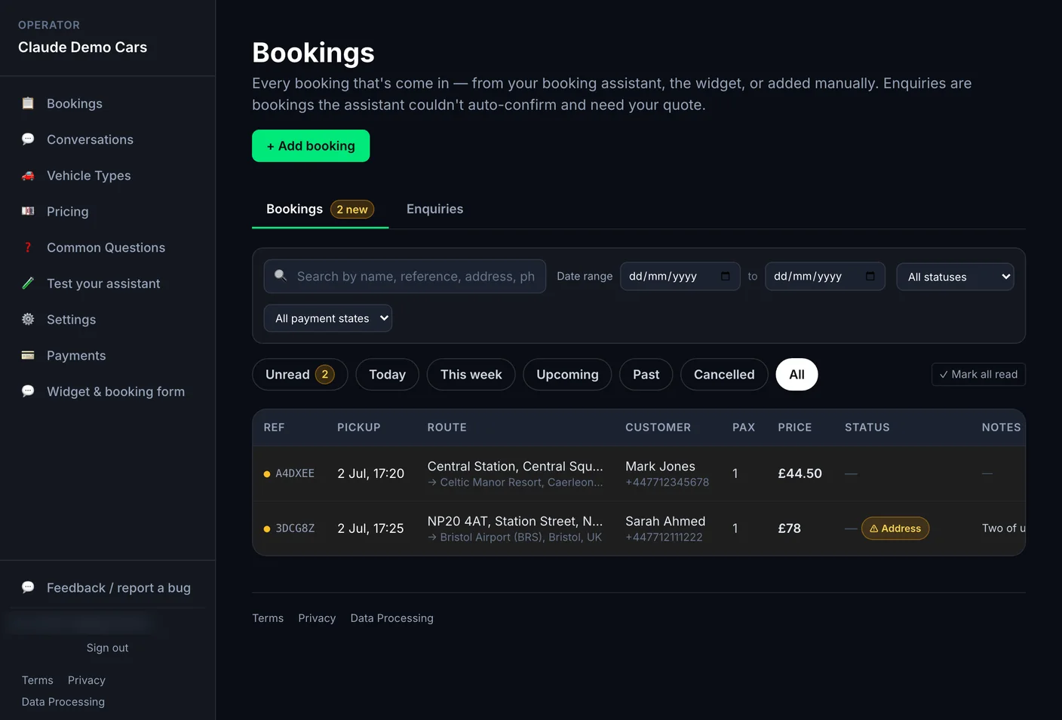1062x720 pixels.
Task: Click the Vehicle Types car icon
Action: coord(28,176)
